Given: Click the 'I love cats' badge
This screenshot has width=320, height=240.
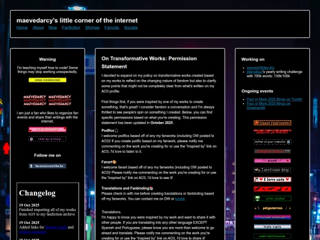Looking at the screenshot, I should [272, 180].
